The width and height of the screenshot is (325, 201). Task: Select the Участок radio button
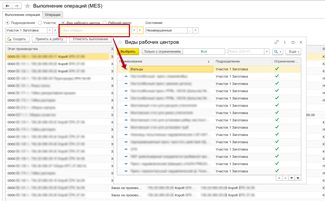(40, 23)
